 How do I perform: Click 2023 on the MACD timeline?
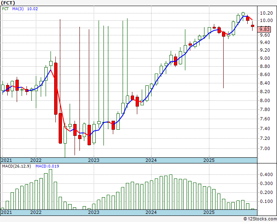coord(94,212)
